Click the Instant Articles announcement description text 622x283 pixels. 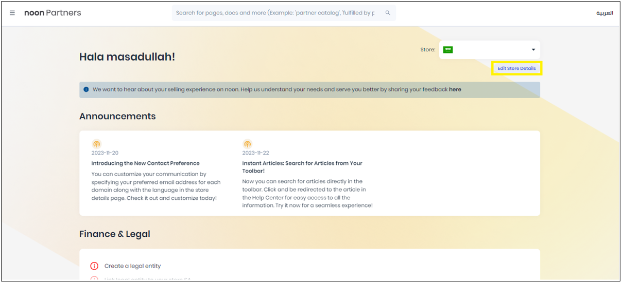pos(307,193)
